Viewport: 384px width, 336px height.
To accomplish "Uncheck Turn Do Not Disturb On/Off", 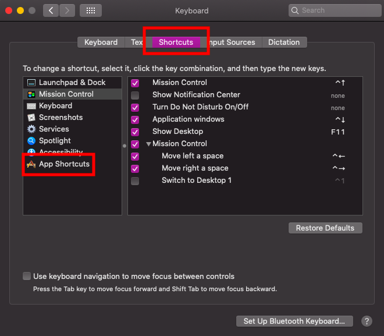I will (x=135, y=107).
